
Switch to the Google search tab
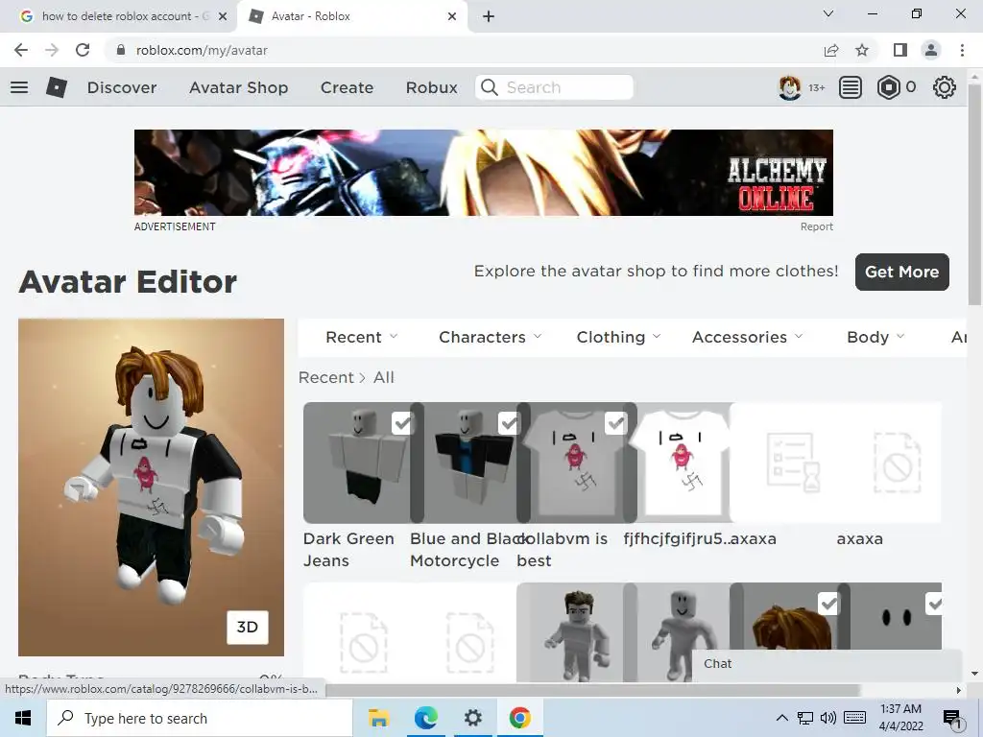tap(116, 16)
